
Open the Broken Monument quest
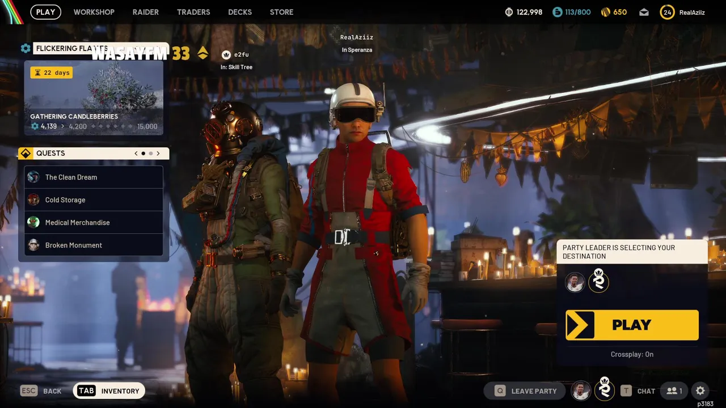click(94, 245)
